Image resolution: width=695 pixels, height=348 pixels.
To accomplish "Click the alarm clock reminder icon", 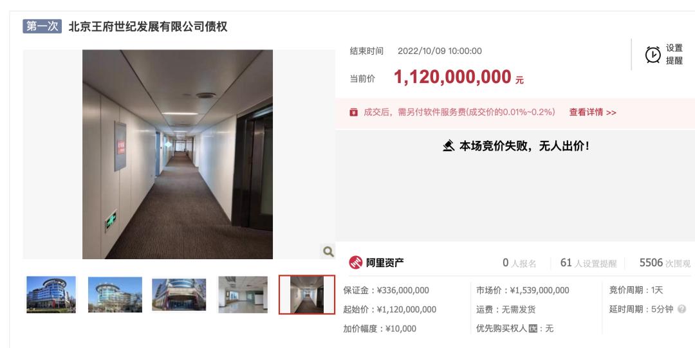I will click(653, 55).
